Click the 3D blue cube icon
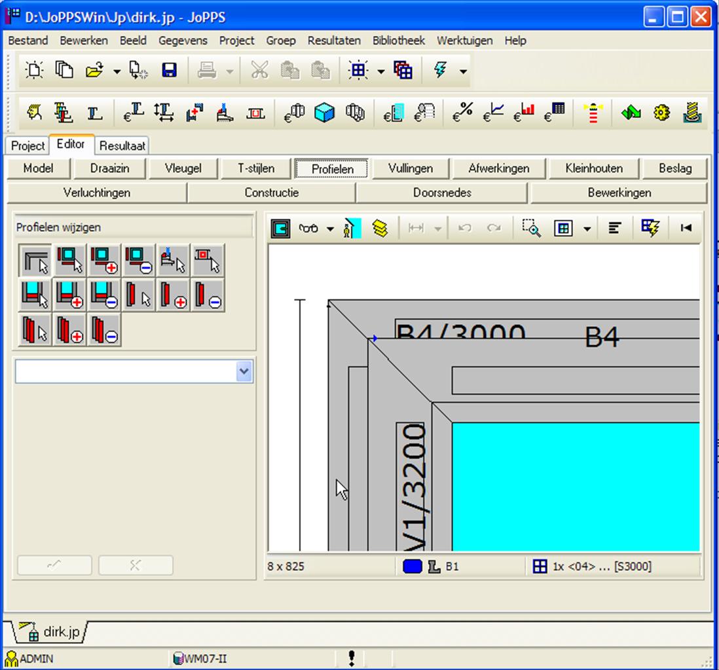 pyautogui.click(x=324, y=113)
